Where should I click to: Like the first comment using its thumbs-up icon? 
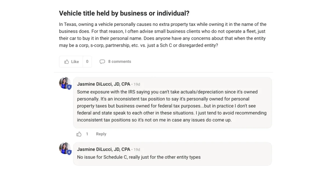(79, 134)
